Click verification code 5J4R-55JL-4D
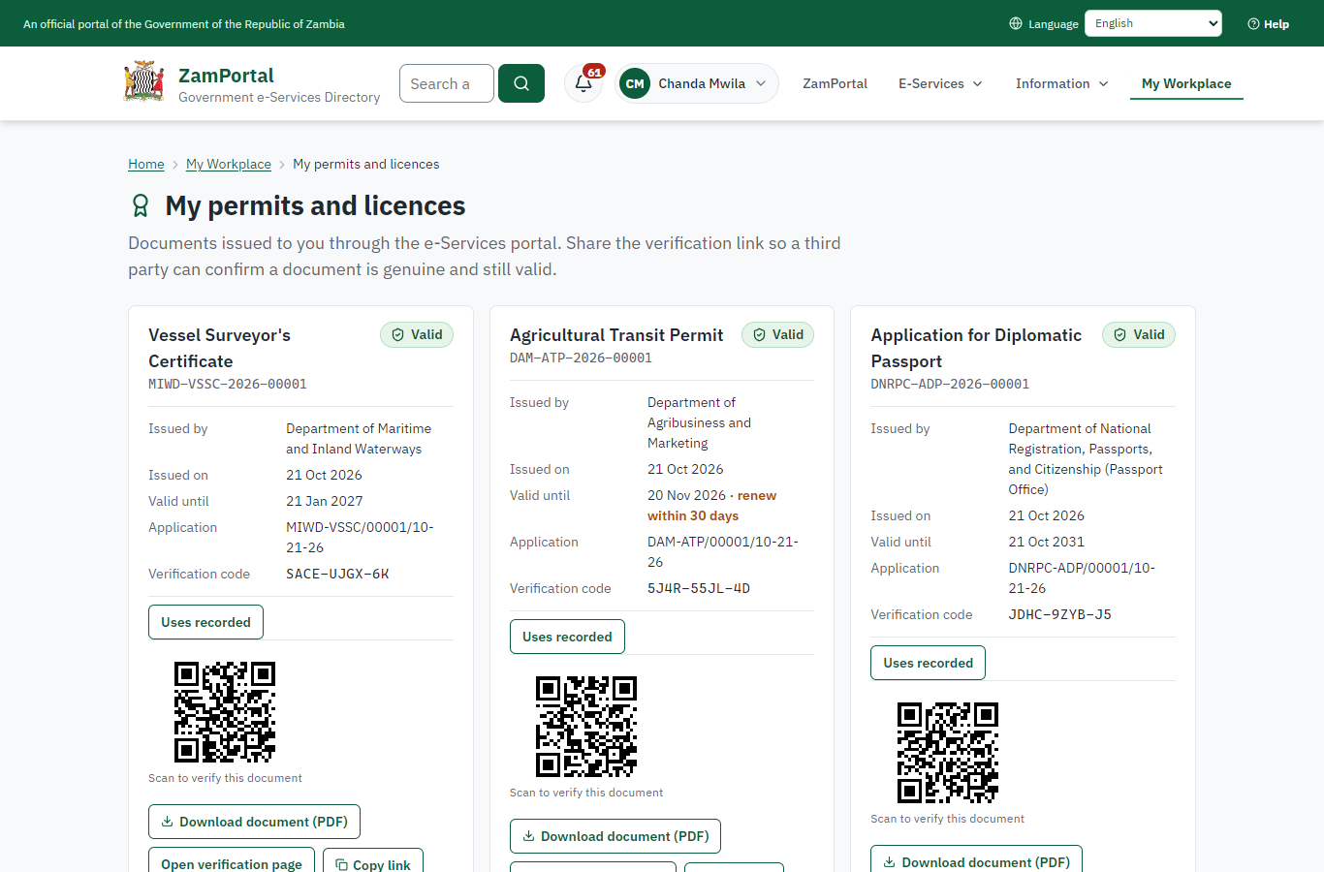The height and width of the screenshot is (872, 1324). [x=699, y=588]
